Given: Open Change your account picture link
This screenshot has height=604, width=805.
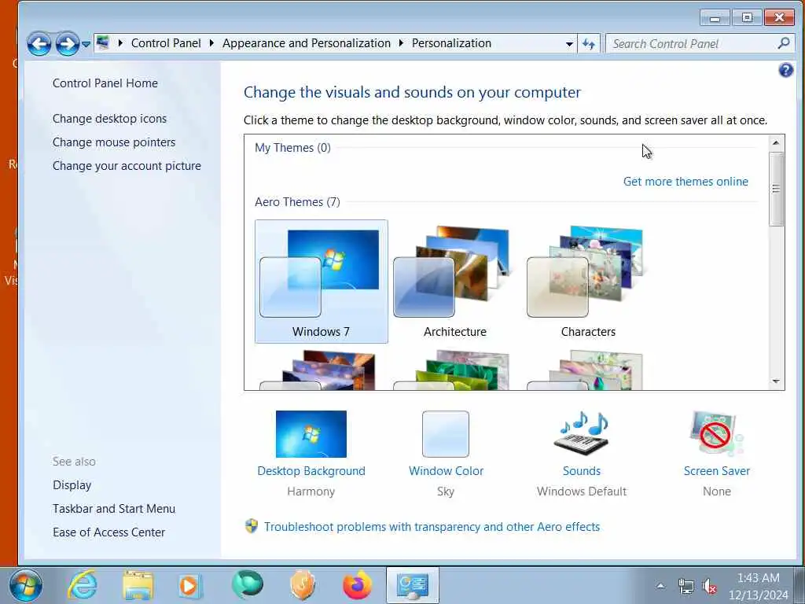Looking at the screenshot, I should 127,166.
